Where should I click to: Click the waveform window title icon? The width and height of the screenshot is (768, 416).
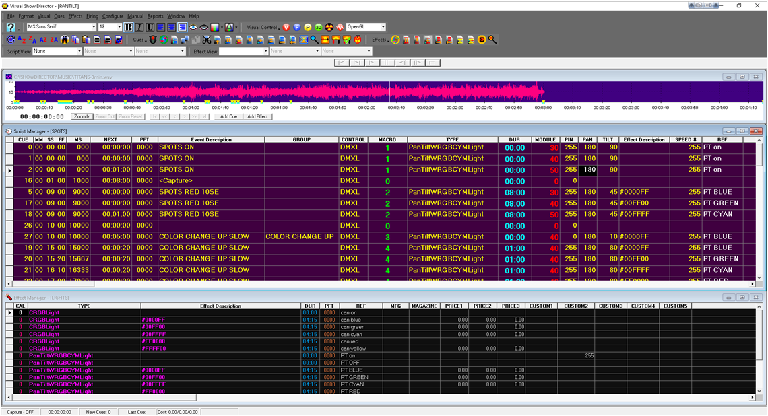coord(9,77)
